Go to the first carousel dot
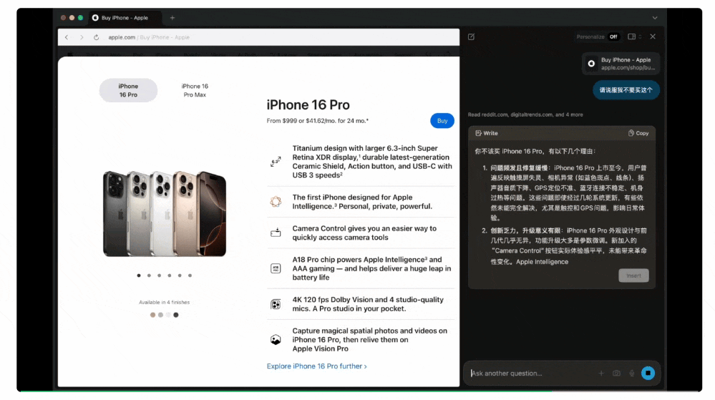This screenshot has height=400, width=715. [x=139, y=275]
